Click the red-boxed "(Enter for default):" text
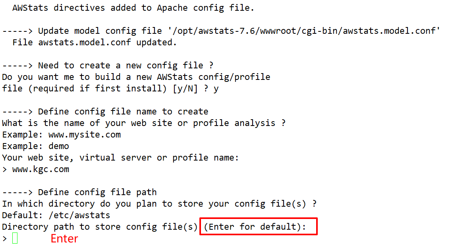This screenshot has width=450, height=246. tap(258, 227)
